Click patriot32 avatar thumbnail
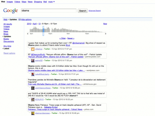Screen dimensions: 155x116 (33, 61)
